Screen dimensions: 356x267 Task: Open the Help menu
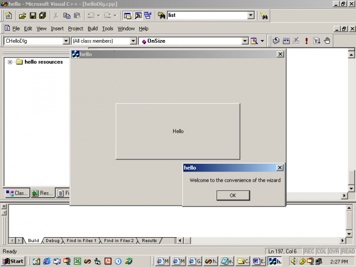(x=143, y=28)
